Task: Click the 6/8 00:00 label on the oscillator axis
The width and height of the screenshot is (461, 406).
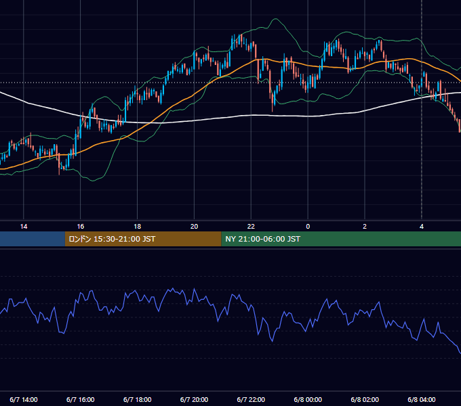Action: [308, 399]
